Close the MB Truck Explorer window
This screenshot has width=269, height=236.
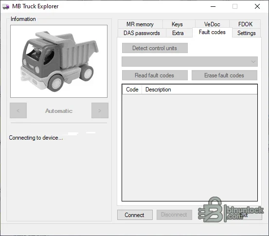click(x=257, y=6)
